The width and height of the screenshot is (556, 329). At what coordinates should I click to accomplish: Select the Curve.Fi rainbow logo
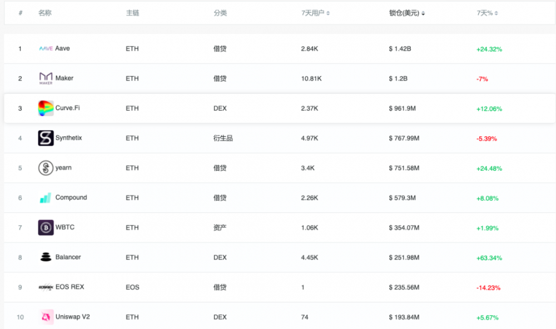tap(45, 108)
